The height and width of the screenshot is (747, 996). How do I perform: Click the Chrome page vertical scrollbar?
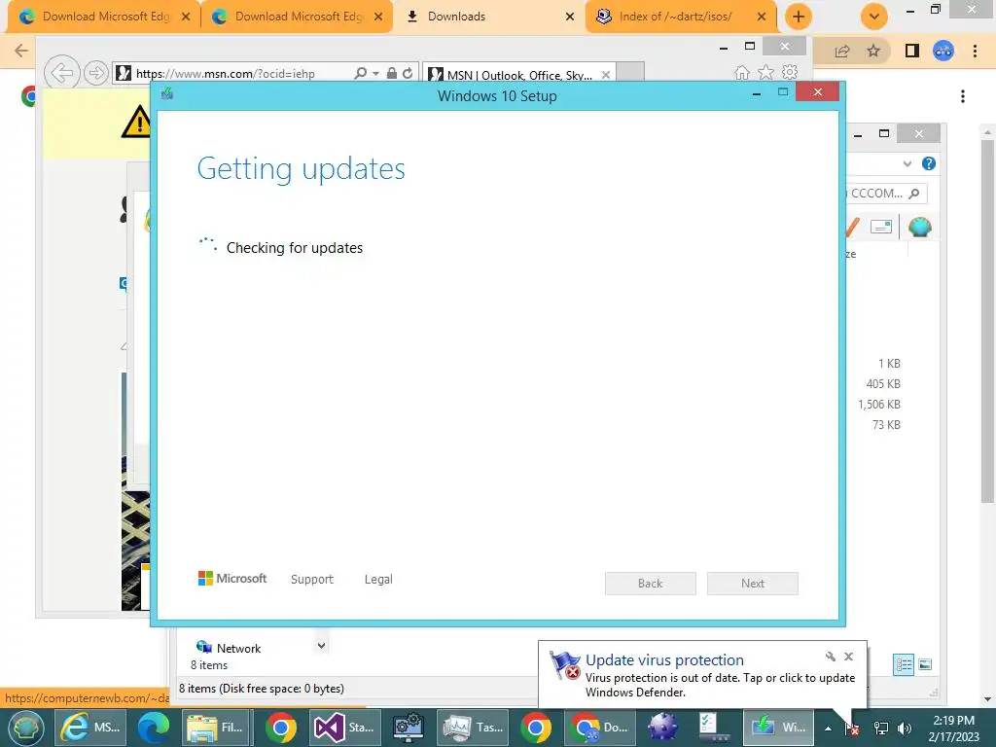tap(987, 321)
